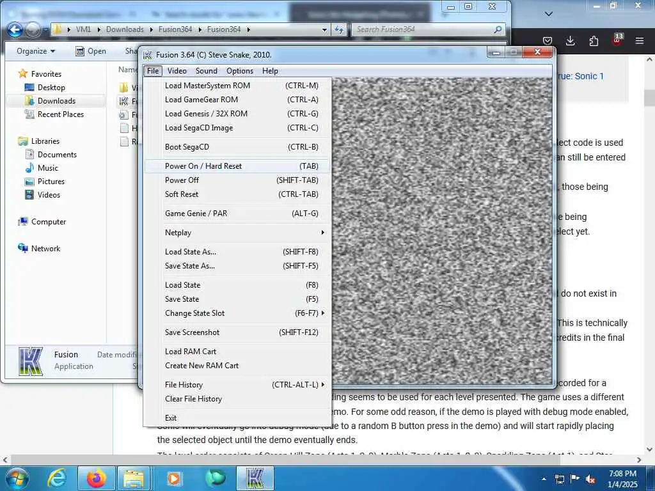The width and height of the screenshot is (655, 491).
Task: Click the Fusion emulator taskbar icon
Action: coord(255,478)
